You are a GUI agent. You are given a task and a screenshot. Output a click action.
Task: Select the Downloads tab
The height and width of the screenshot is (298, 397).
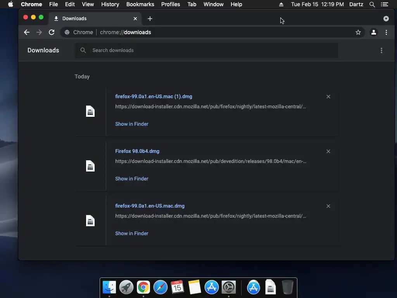[95, 19]
